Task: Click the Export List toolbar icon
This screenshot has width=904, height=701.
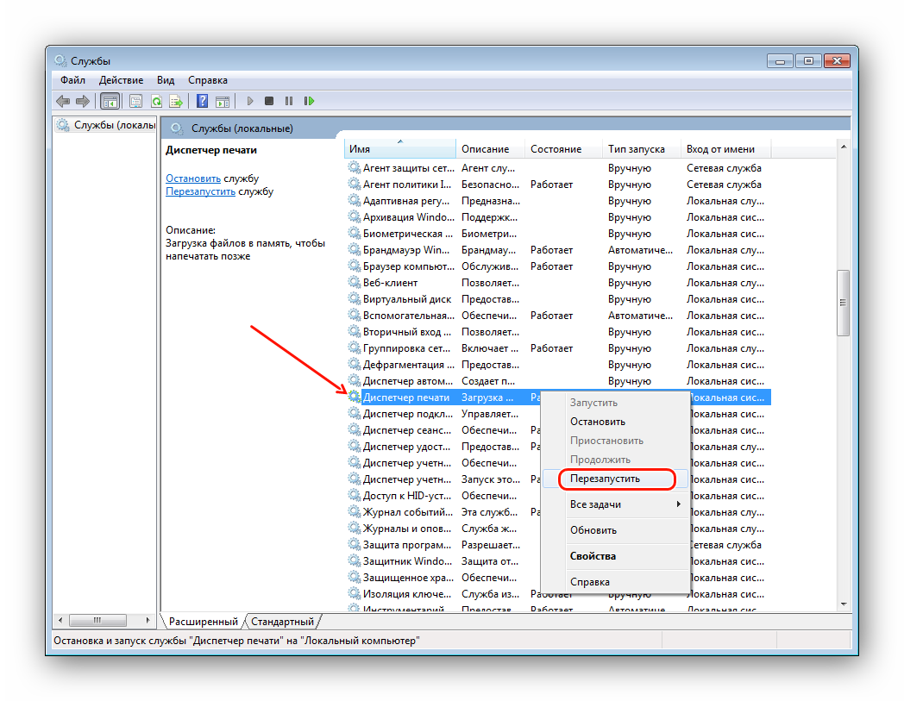Action: tap(176, 101)
